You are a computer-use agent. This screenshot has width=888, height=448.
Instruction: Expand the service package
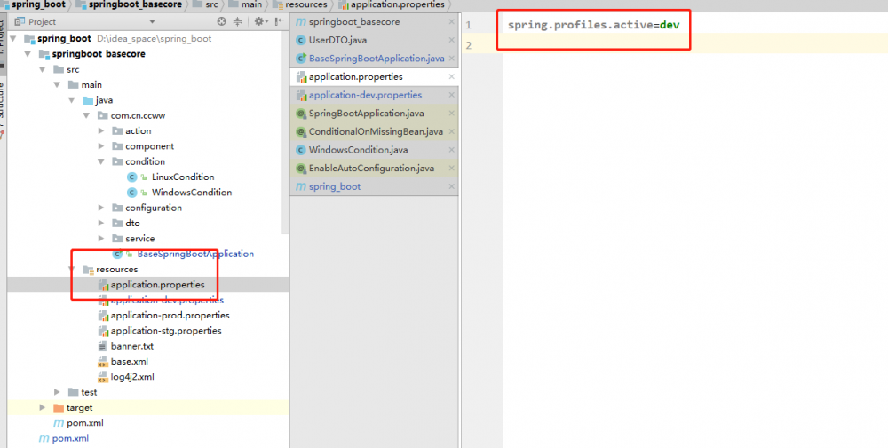(101, 238)
